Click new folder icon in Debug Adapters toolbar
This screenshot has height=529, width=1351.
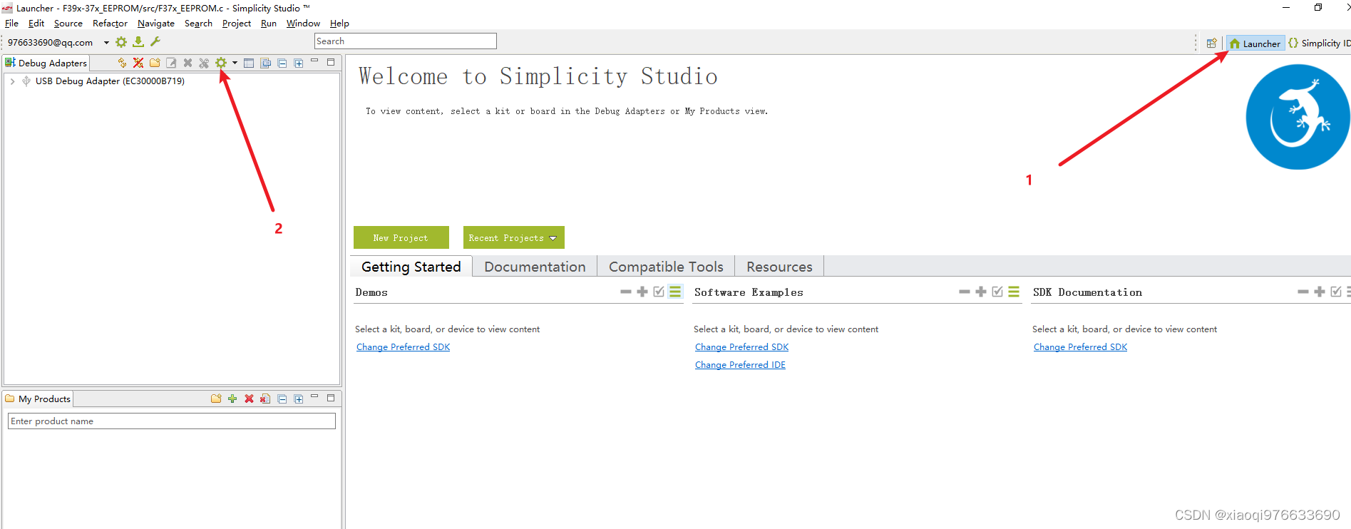pyautogui.click(x=155, y=63)
